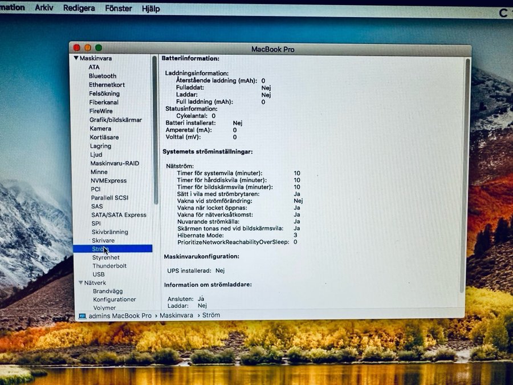Select Ethernetkort in the hardware list
The image size is (513, 385).
107,85
